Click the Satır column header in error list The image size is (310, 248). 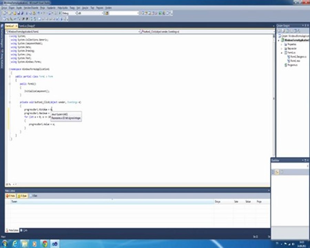[239, 201]
